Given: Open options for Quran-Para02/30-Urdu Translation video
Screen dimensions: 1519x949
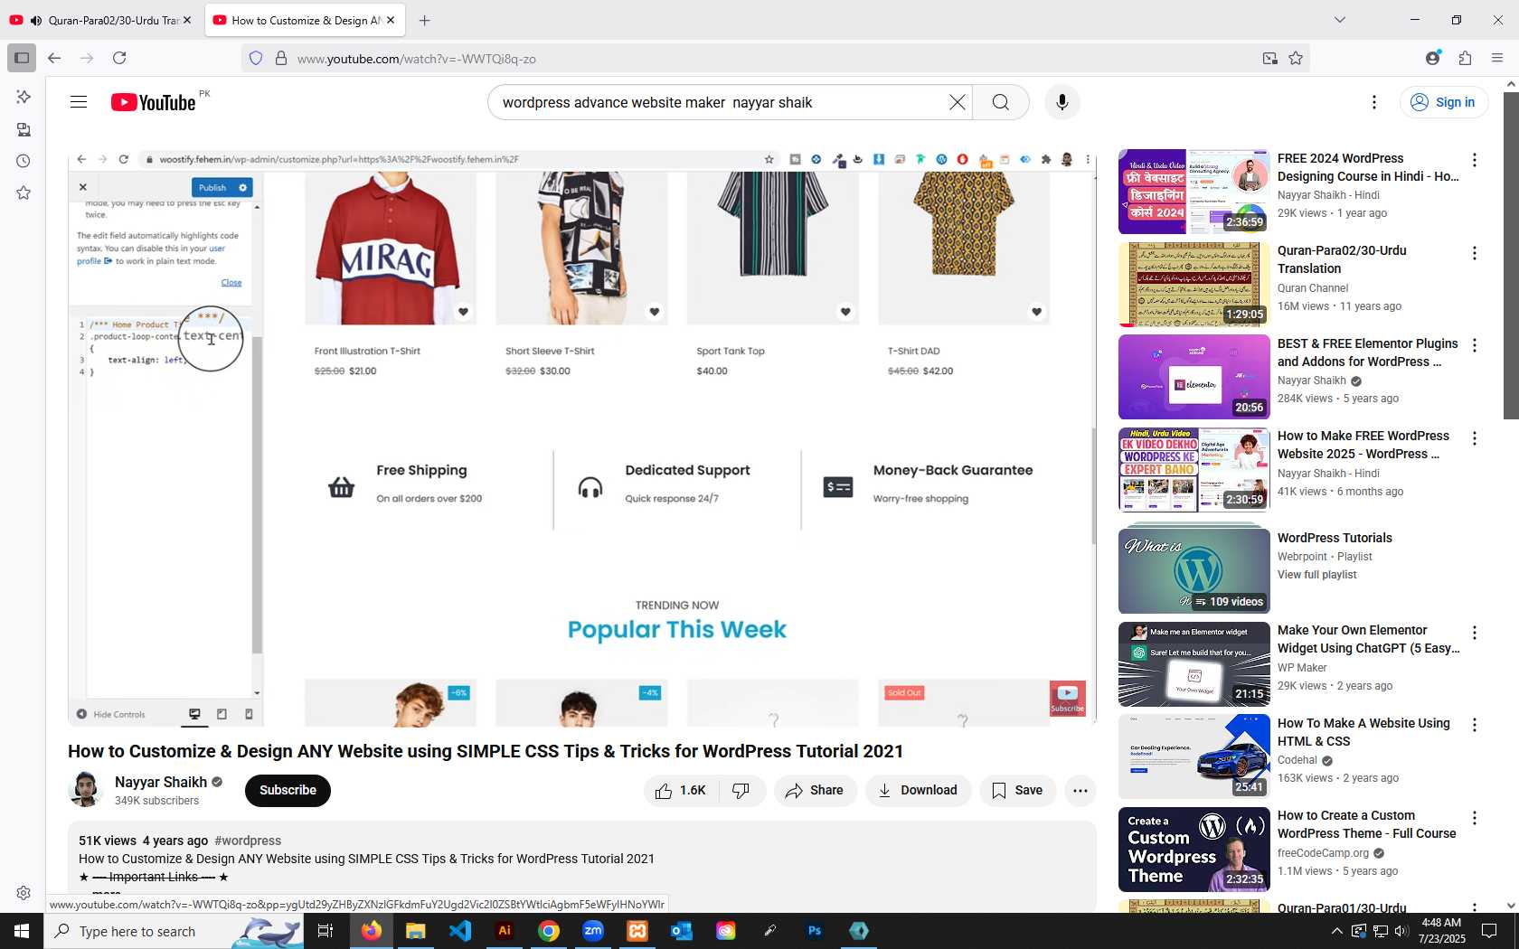Looking at the screenshot, I should tap(1475, 253).
